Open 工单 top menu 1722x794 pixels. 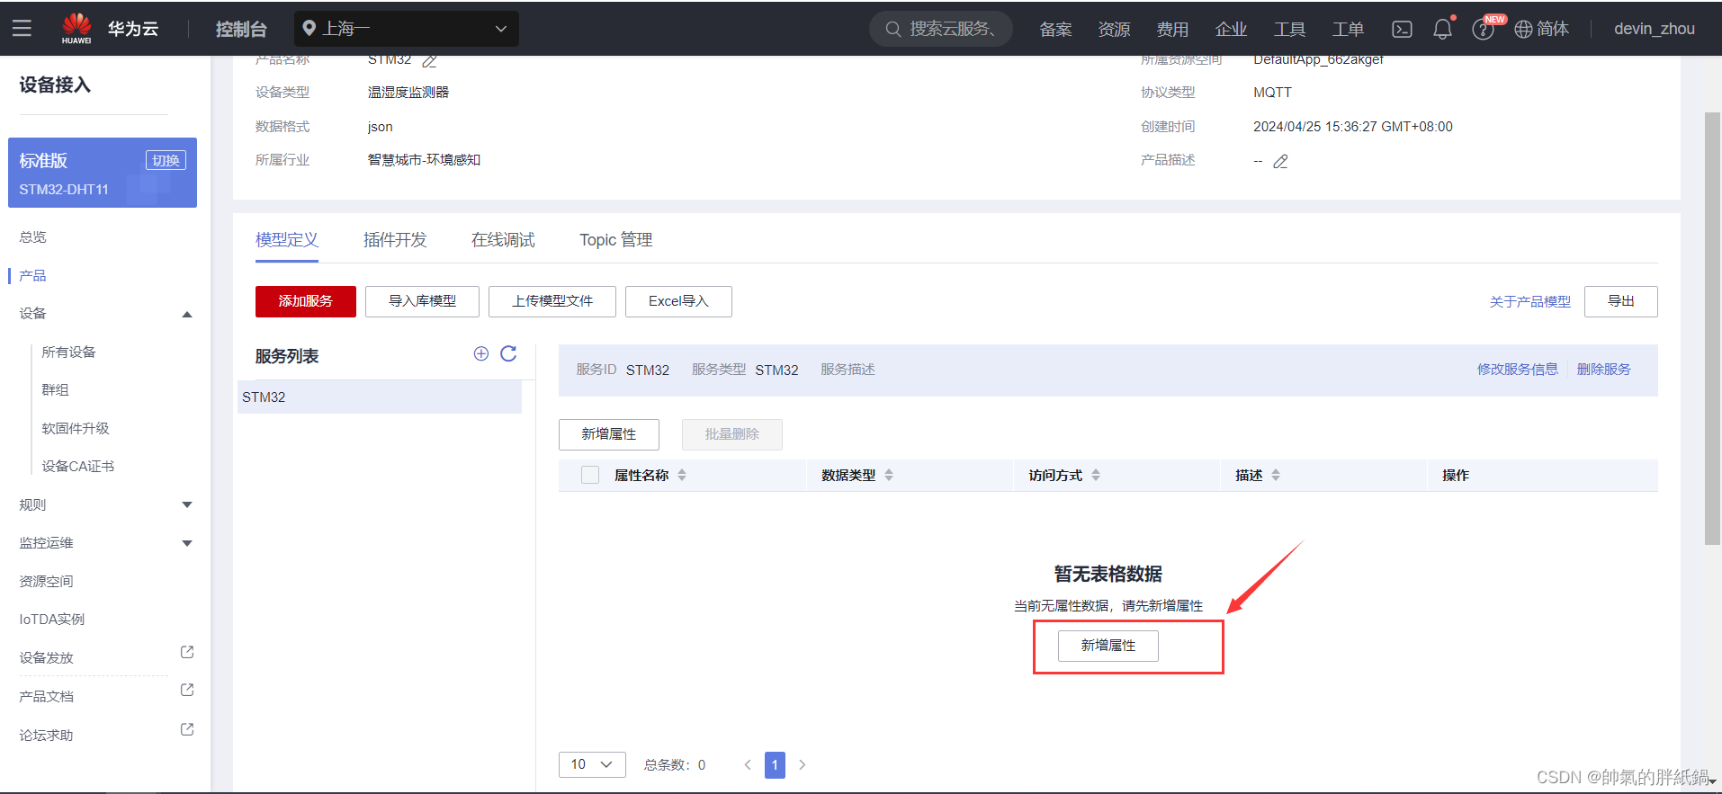[x=1348, y=30]
